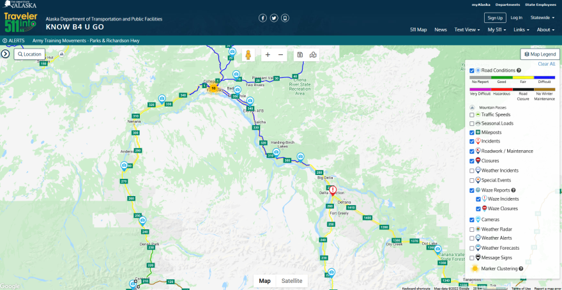
Task: Open the Location search button
Action: tap(30, 54)
